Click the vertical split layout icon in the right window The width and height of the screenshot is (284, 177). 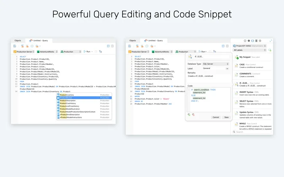(227, 46)
